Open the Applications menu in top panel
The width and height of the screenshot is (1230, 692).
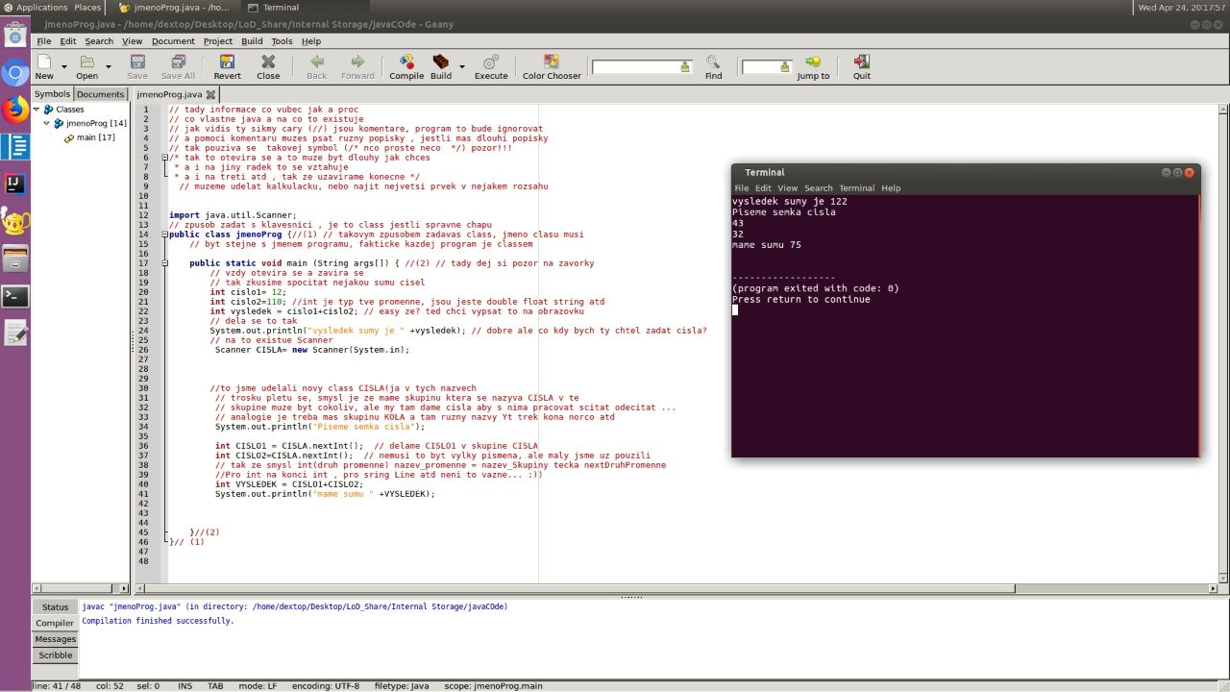coord(41,7)
